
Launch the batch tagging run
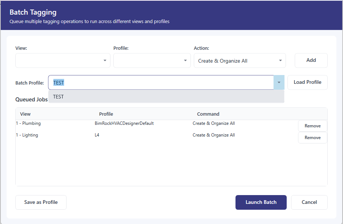tap(261, 202)
